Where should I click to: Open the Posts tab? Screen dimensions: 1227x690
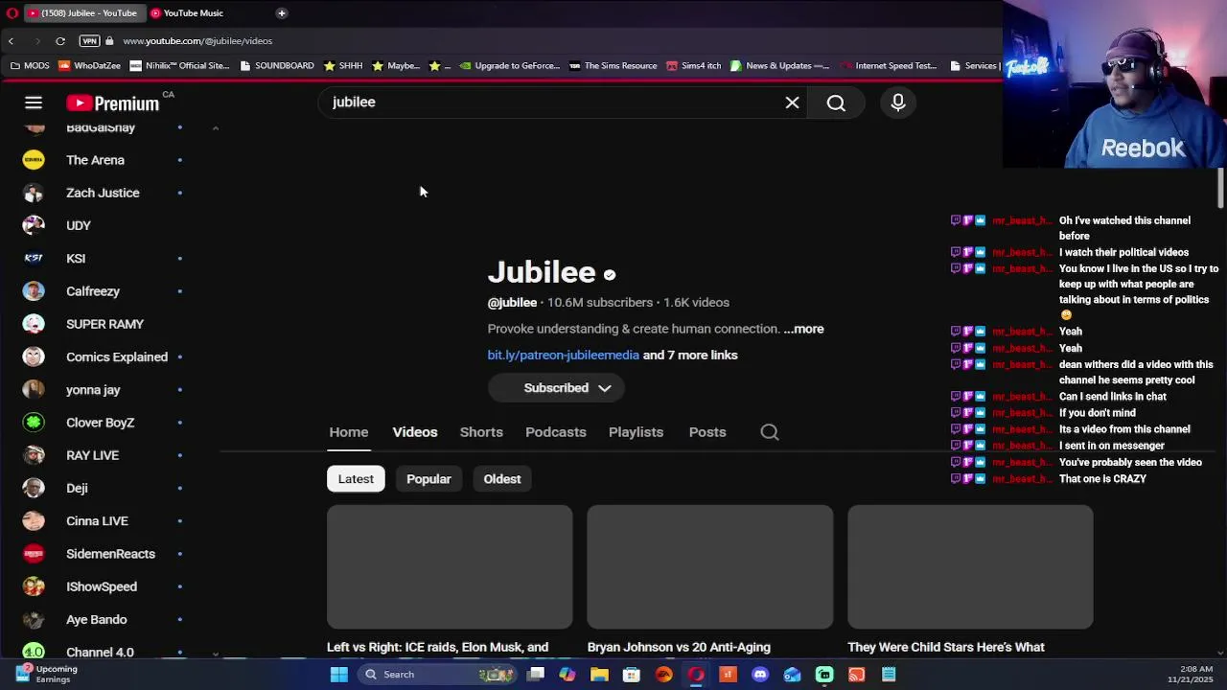point(707,432)
